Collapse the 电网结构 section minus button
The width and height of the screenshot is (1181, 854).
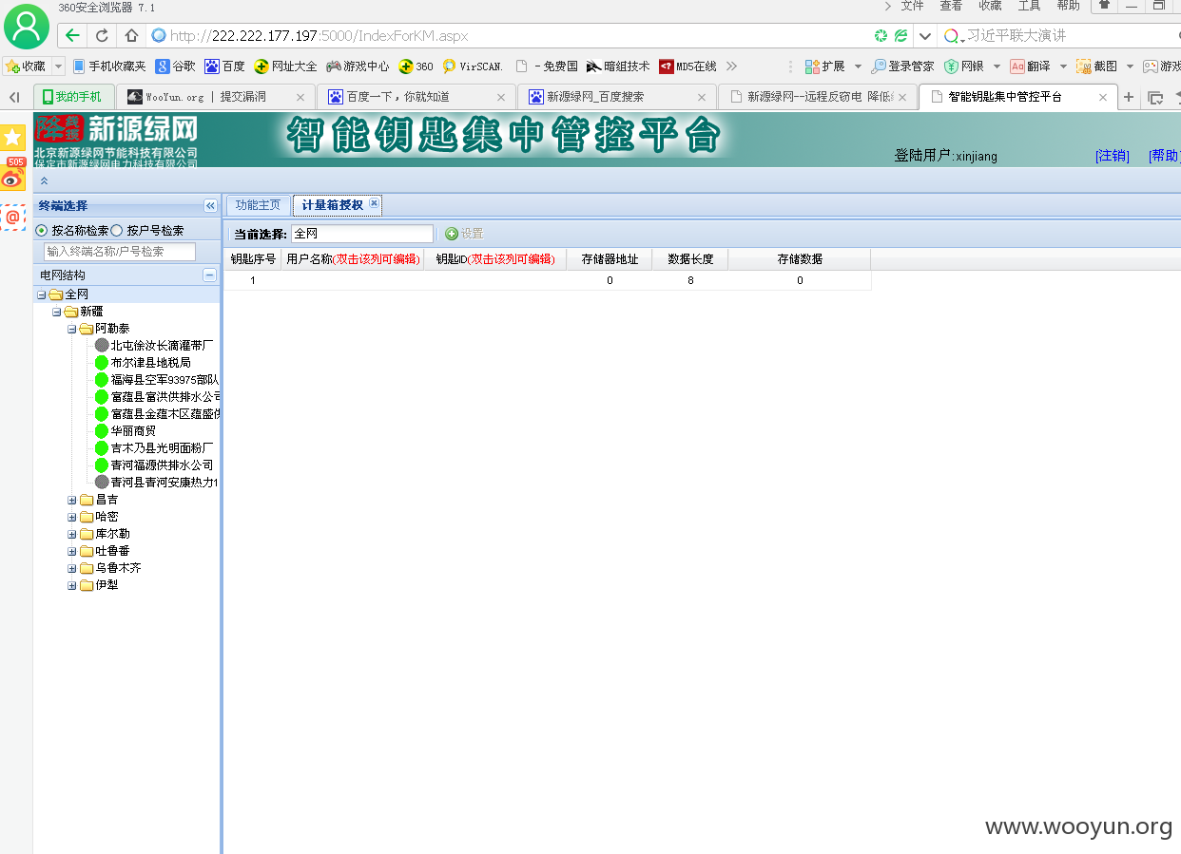[x=209, y=275]
